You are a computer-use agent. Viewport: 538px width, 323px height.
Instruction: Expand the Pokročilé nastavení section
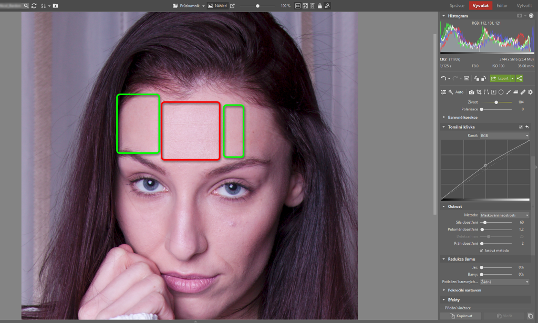pos(443,290)
